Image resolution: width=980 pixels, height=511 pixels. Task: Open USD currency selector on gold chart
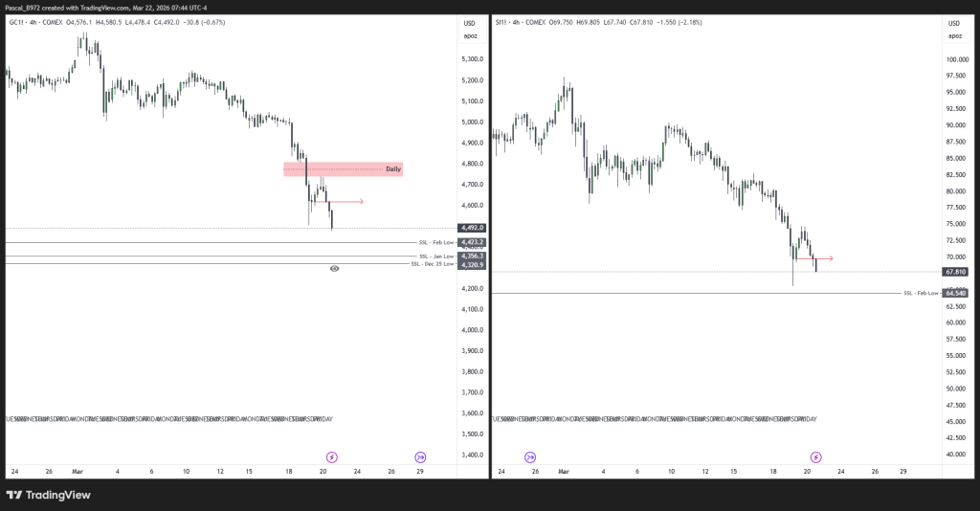469,23
